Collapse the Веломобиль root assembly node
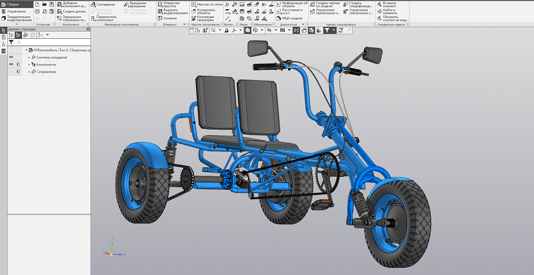The height and width of the screenshot is (275, 534). pyautogui.click(x=26, y=50)
